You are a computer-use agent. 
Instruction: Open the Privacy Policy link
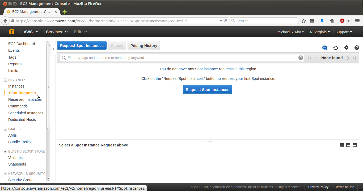[x=318, y=187]
